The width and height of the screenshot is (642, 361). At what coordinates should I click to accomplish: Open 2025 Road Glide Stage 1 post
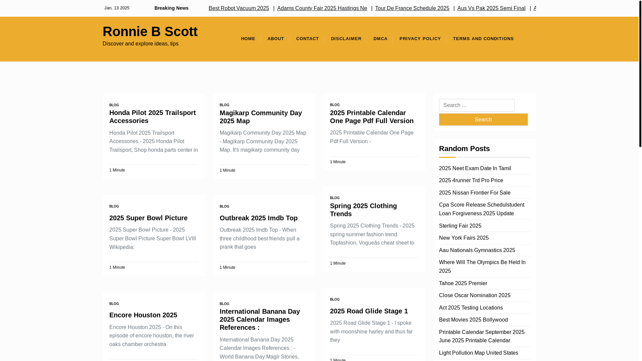369,311
